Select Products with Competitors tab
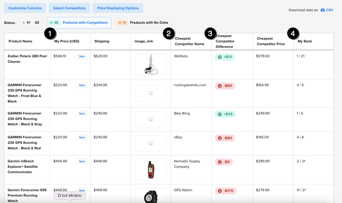 coord(79,23)
